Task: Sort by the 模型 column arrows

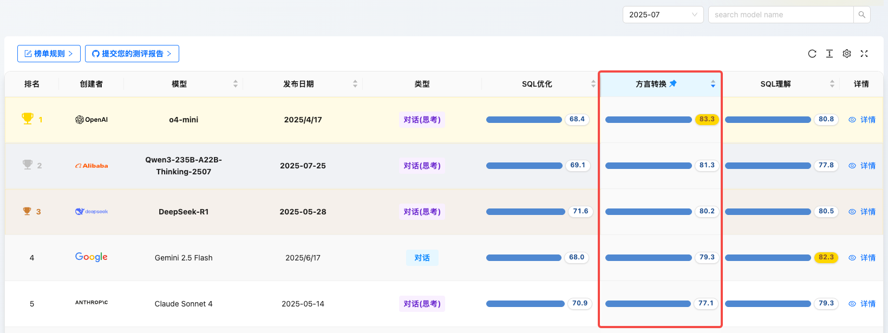Action: (236, 84)
